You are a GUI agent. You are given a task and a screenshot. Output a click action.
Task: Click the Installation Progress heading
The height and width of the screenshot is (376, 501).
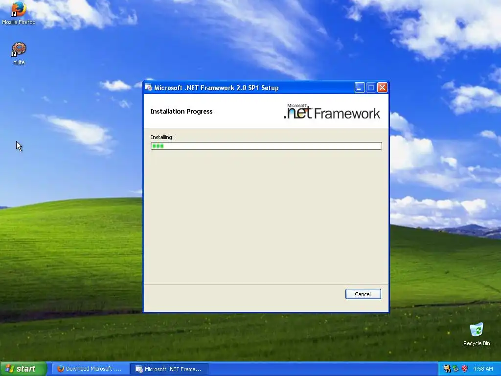coord(181,111)
